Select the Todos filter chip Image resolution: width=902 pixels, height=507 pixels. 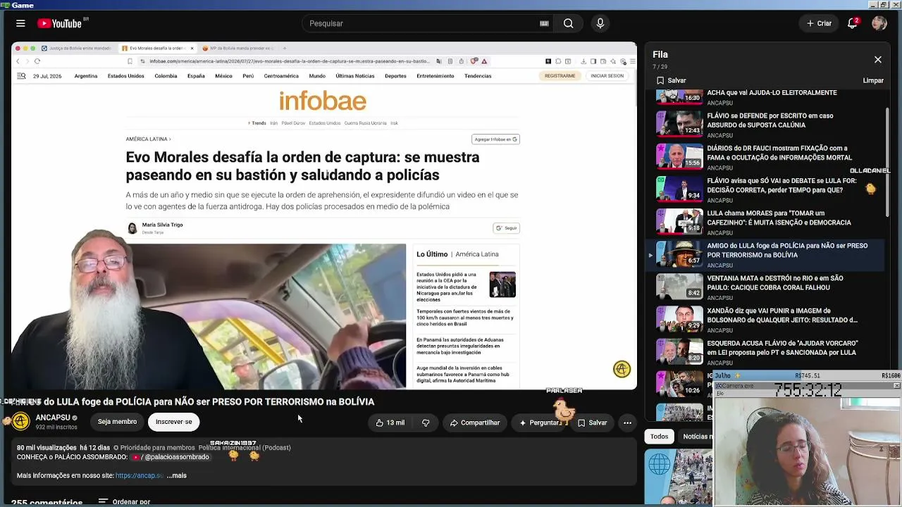coord(659,437)
